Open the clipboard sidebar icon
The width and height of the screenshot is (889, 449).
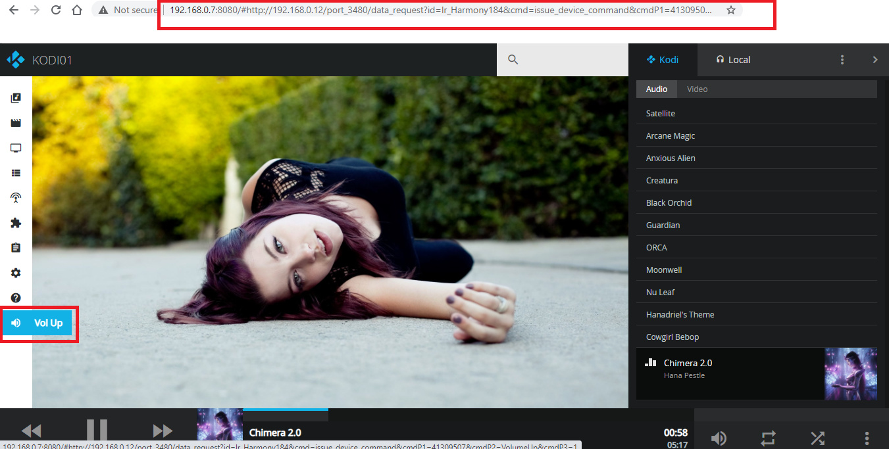(16, 248)
